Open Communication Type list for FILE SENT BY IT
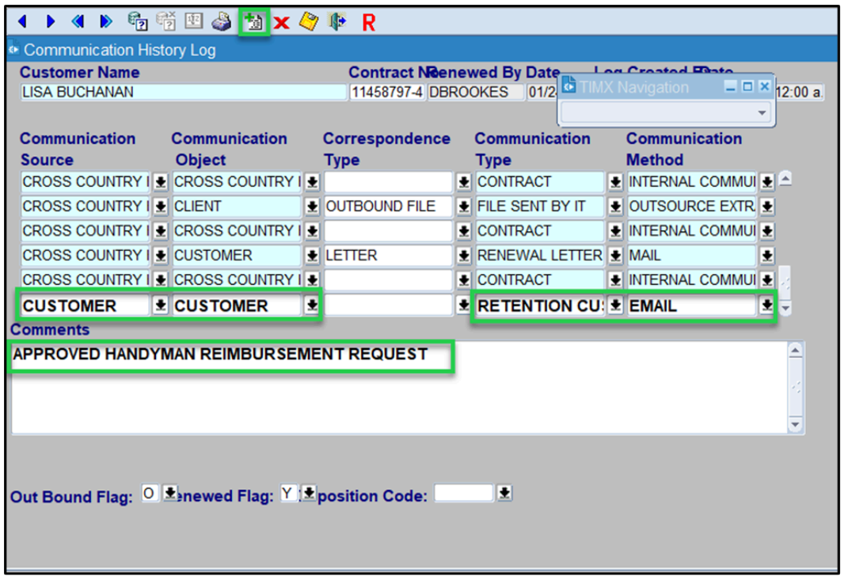This screenshot has height=577, width=844. coord(615,206)
